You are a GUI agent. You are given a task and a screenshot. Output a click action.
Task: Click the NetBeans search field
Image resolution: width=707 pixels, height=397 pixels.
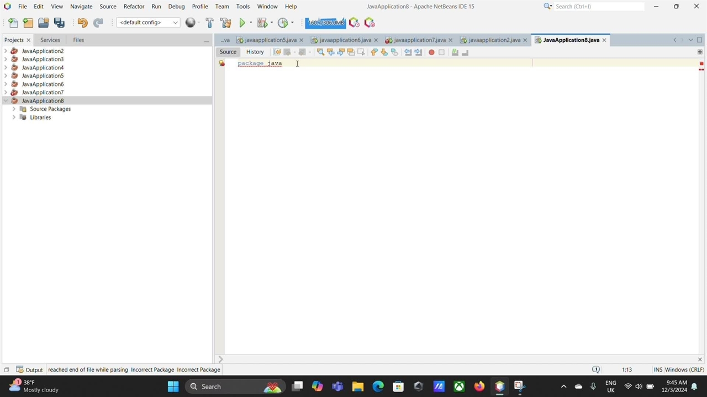(x=599, y=7)
